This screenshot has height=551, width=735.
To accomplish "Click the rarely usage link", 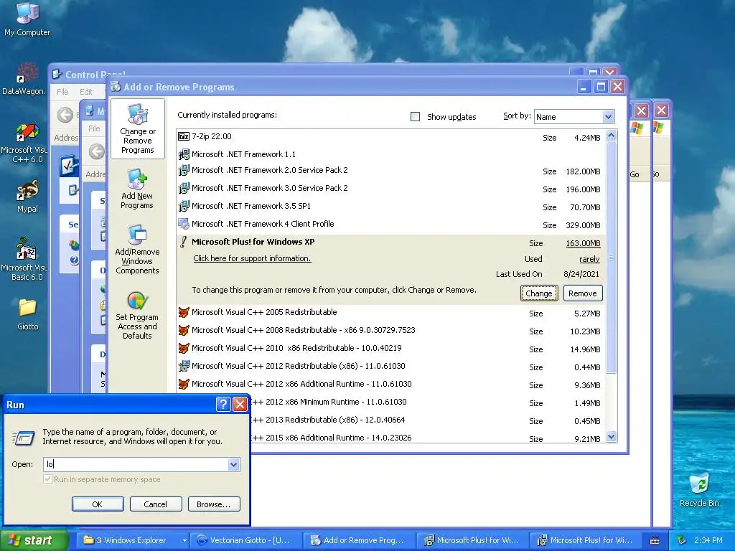I will [589, 259].
